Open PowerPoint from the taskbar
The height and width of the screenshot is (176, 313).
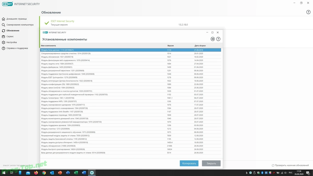click(x=60, y=173)
